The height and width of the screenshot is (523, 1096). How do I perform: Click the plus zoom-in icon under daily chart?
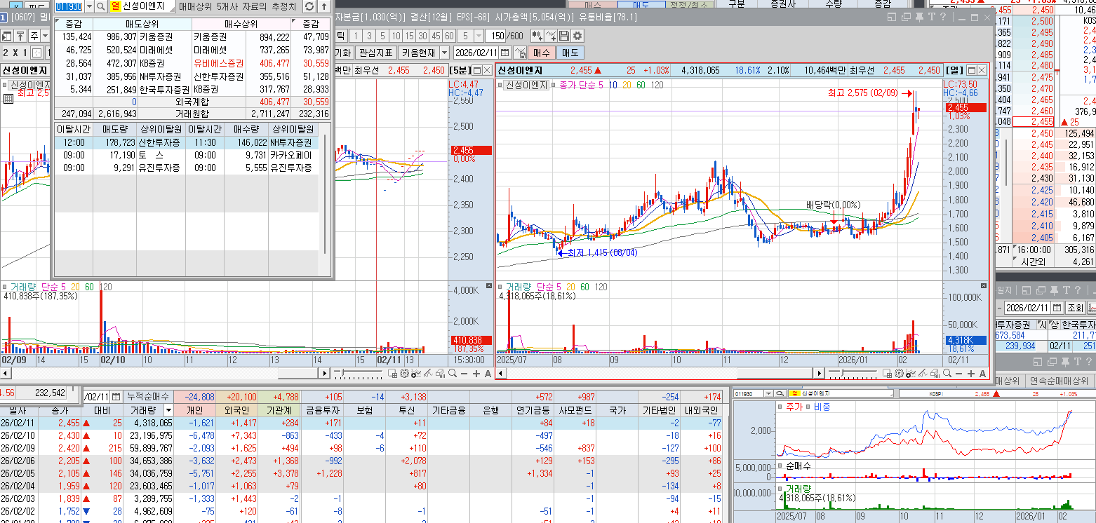click(970, 374)
